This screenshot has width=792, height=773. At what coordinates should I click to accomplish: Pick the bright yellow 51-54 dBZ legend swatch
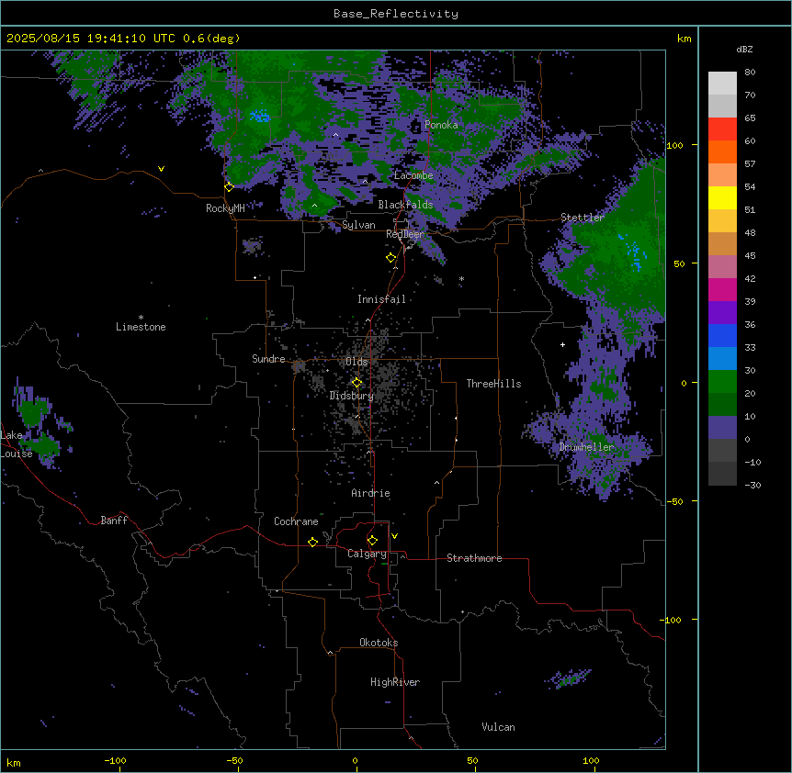point(722,197)
